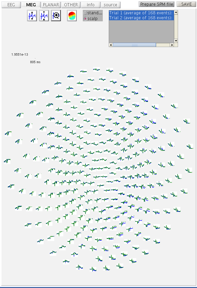Select Trial 2 in the trial list
The height and width of the screenshot is (288, 197).
[141, 18]
